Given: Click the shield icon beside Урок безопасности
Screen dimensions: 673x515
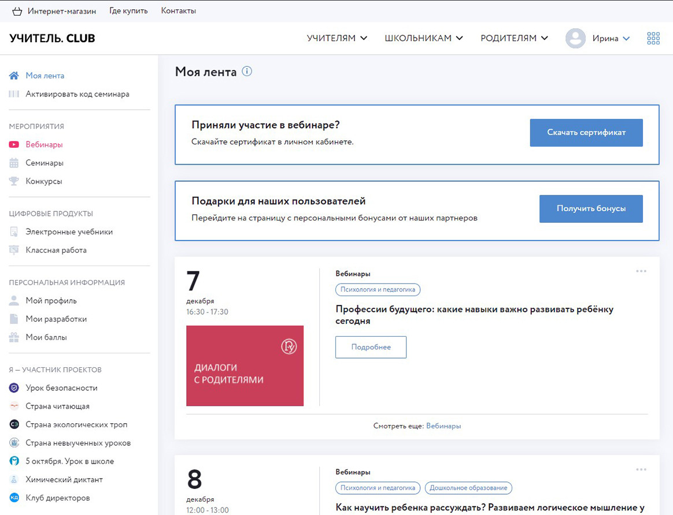Looking at the screenshot, I should point(14,388).
